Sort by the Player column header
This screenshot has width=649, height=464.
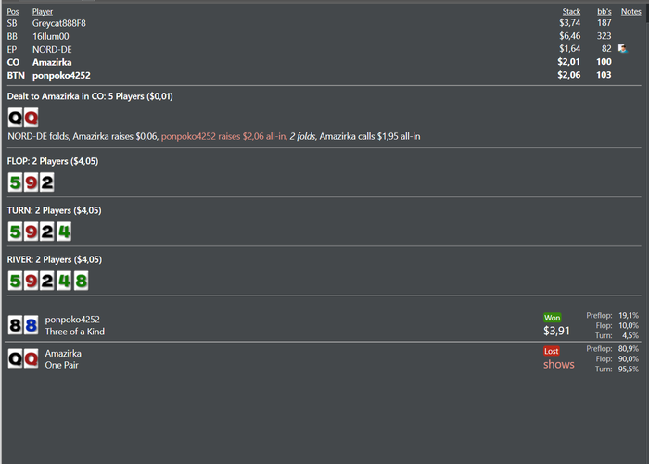[x=43, y=11]
